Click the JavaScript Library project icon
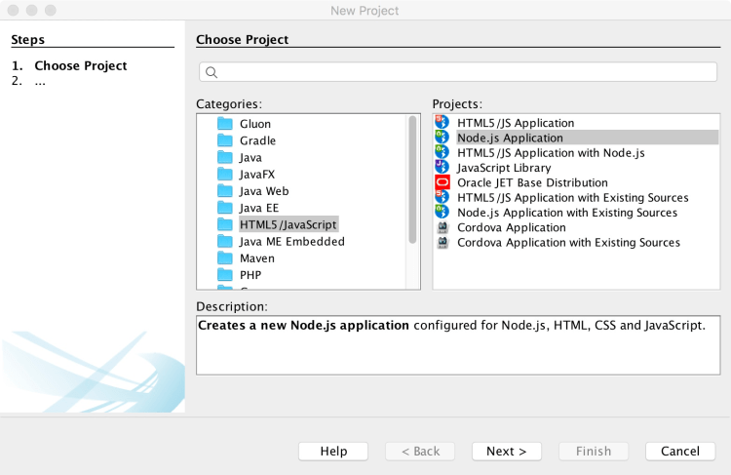731x475 pixels. pyautogui.click(x=442, y=167)
